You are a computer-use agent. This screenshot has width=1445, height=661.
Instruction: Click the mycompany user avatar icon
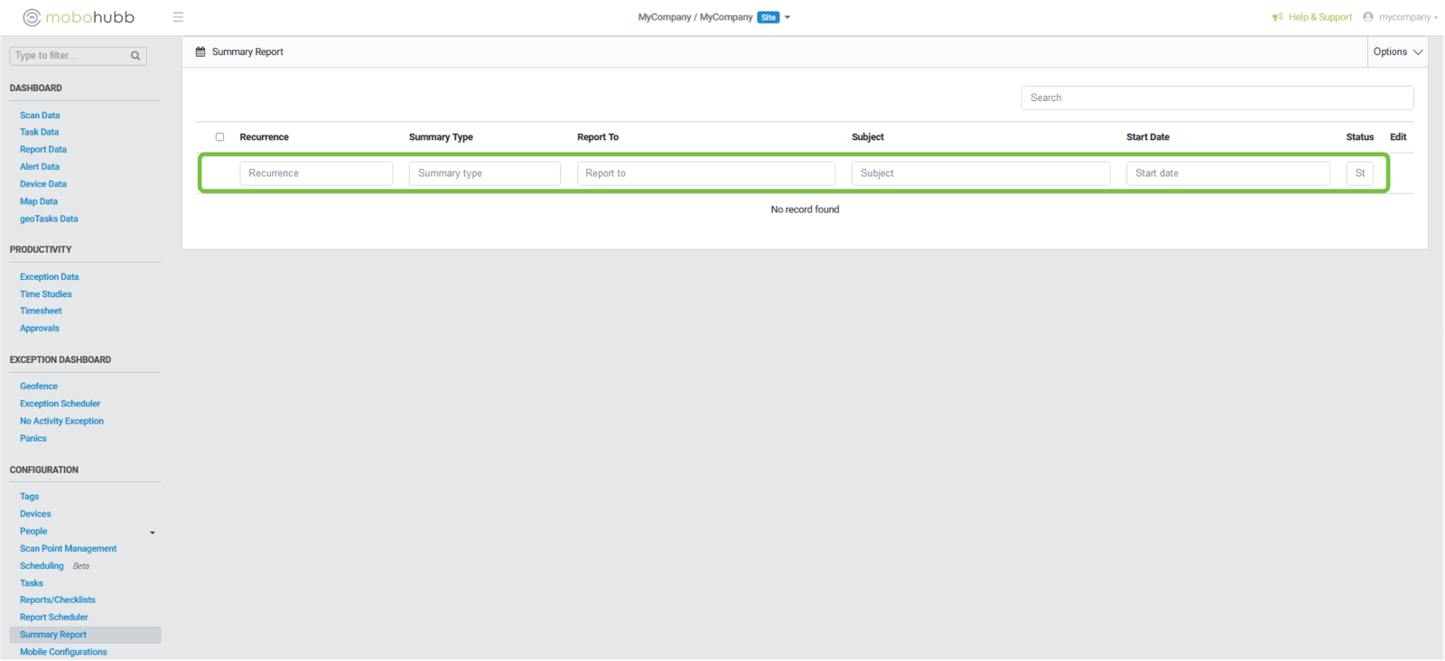[x=1368, y=17]
